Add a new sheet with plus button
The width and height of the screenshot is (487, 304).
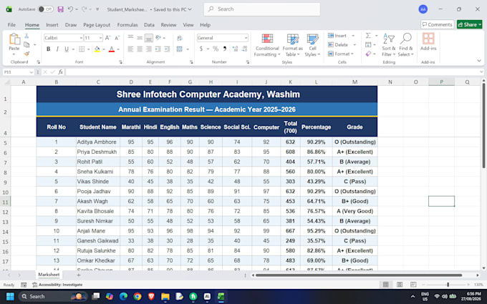(x=79, y=275)
